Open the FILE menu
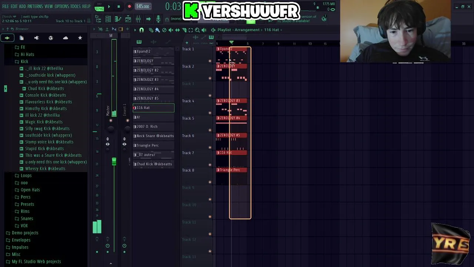The image size is (474, 267). 6,7
